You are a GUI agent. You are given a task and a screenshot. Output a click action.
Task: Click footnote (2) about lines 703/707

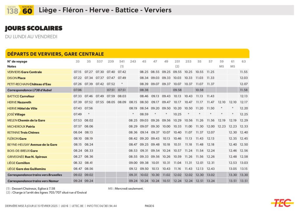point(46,192)
